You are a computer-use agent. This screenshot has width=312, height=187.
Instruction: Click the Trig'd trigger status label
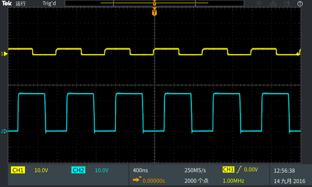pyautogui.click(x=49, y=3)
